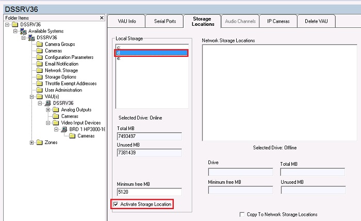
Task: Click the network Total MB field
Action: click(313, 172)
